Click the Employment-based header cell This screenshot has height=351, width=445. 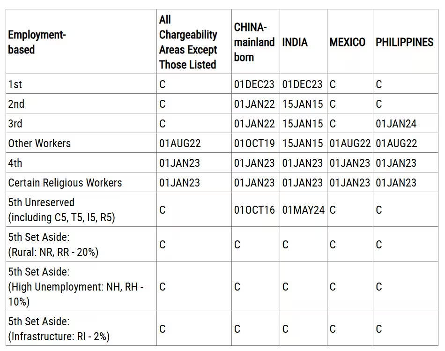(x=37, y=42)
